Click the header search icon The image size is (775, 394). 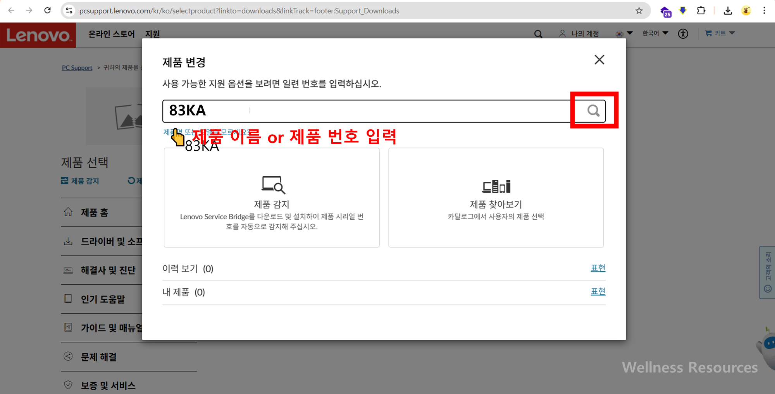(538, 34)
